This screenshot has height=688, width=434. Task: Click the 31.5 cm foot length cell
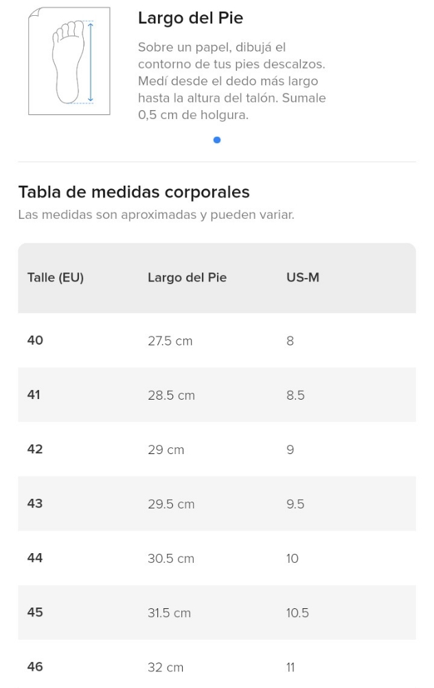pyautogui.click(x=169, y=613)
